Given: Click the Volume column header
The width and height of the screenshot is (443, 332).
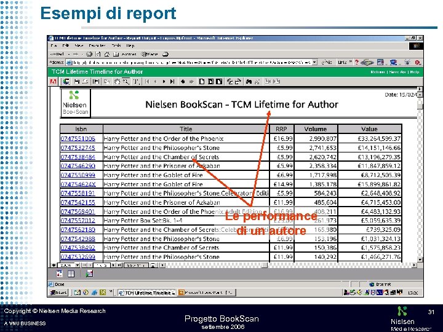Looking at the screenshot, I should pyautogui.click(x=316, y=129).
